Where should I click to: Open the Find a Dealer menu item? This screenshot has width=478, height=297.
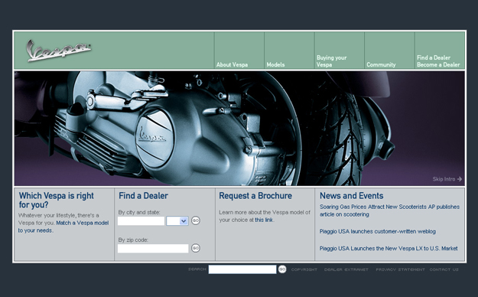click(434, 57)
